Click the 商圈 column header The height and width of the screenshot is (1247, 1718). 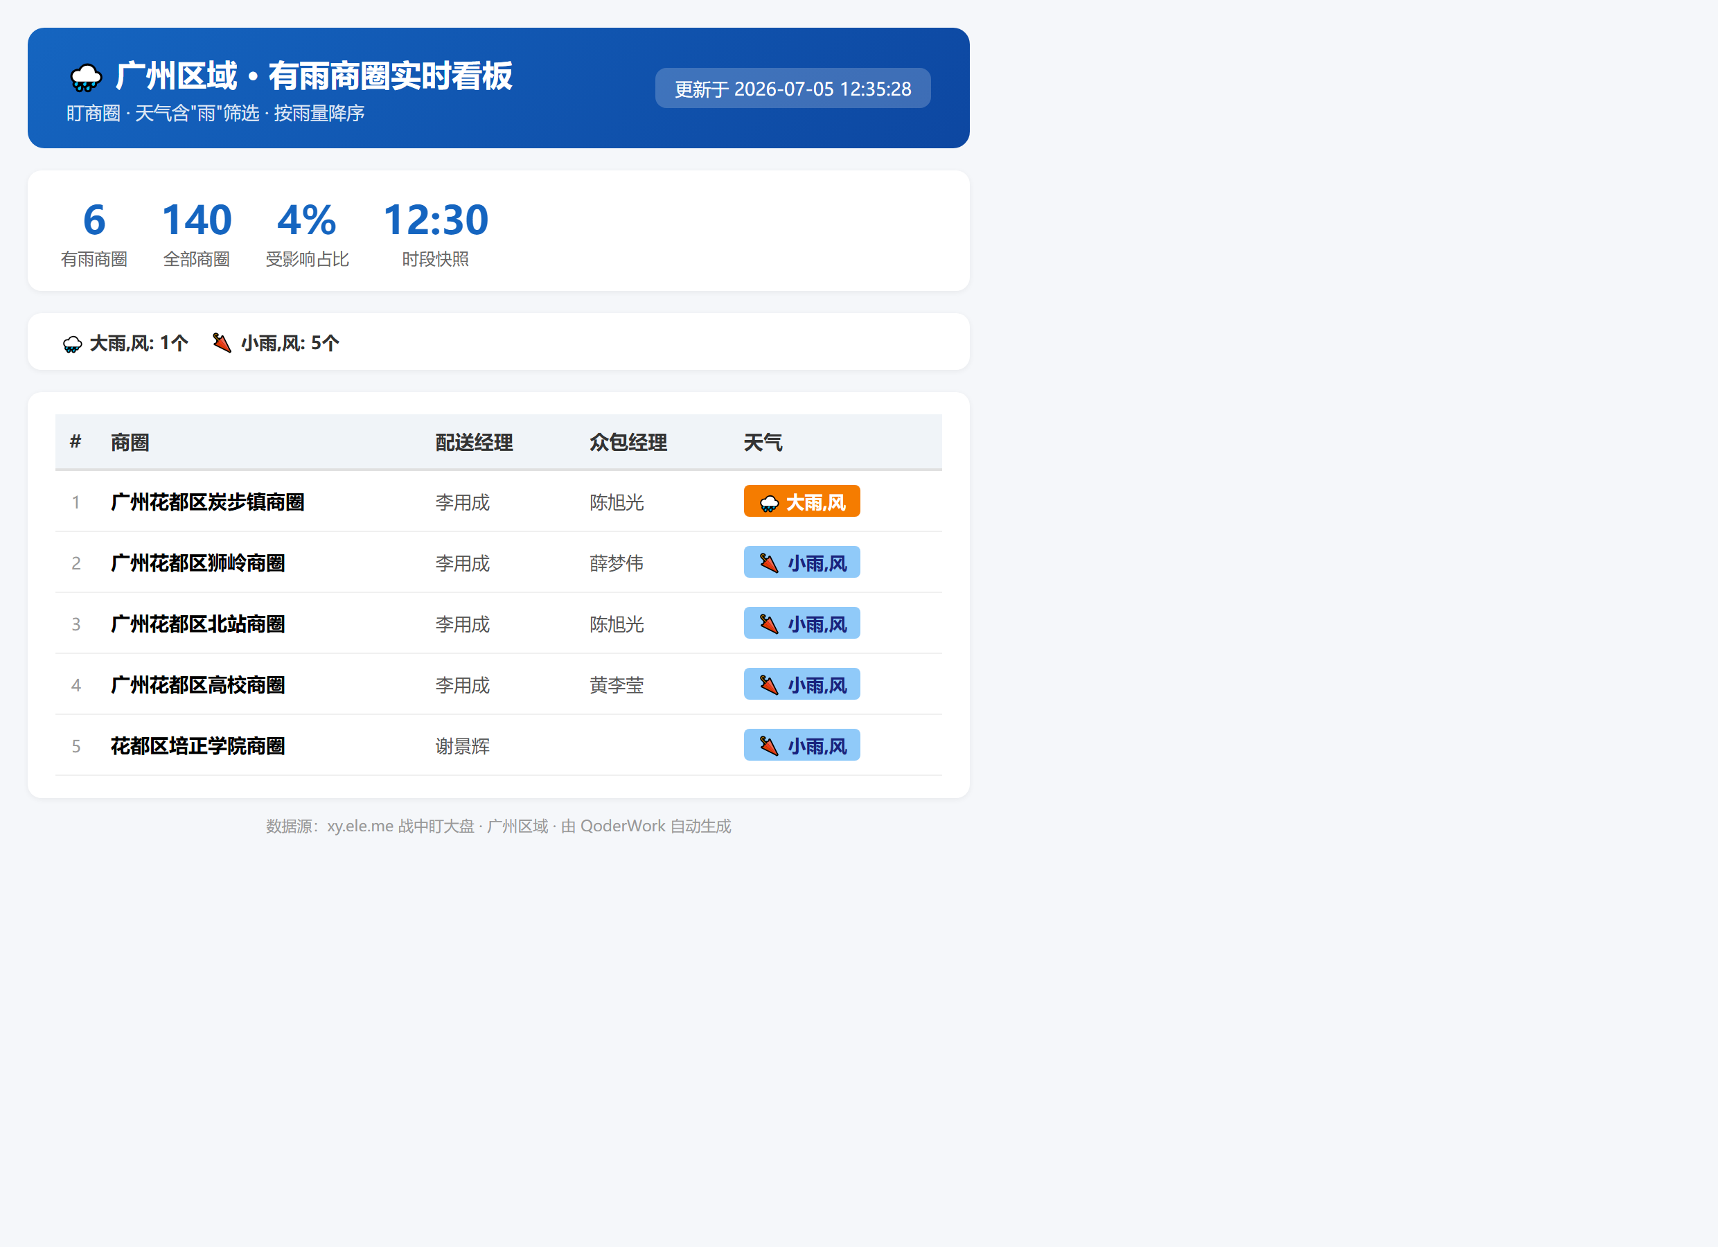point(130,443)
